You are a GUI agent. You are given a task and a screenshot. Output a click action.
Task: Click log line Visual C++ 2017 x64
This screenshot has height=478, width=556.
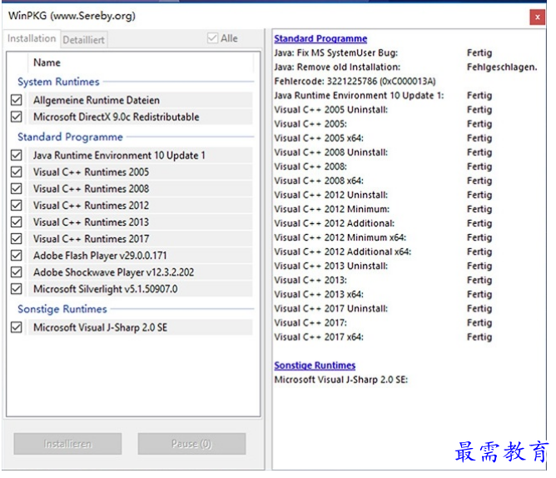(x=319, y=336)
